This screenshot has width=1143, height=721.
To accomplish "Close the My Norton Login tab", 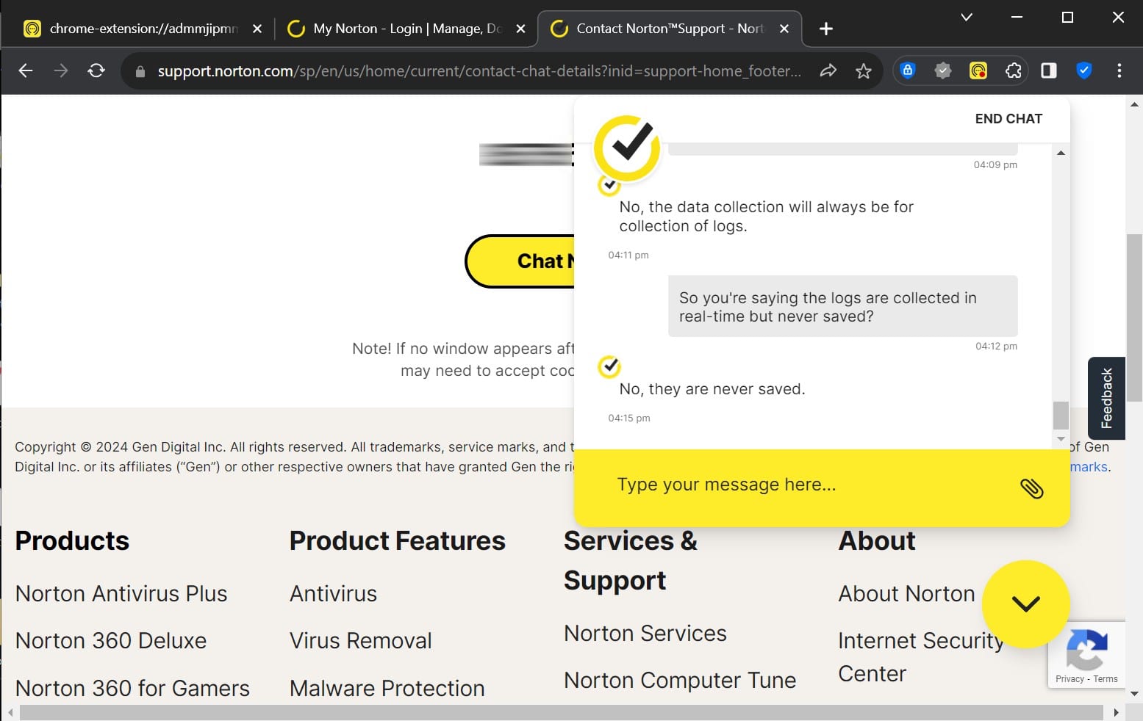I will coord(520,29).
